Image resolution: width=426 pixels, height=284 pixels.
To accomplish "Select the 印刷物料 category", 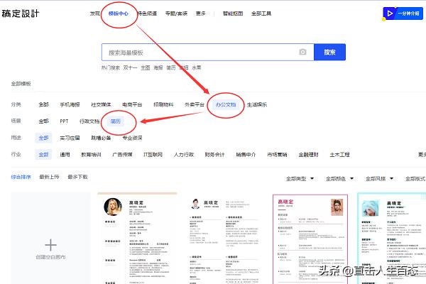I will (x=163, y=104).
